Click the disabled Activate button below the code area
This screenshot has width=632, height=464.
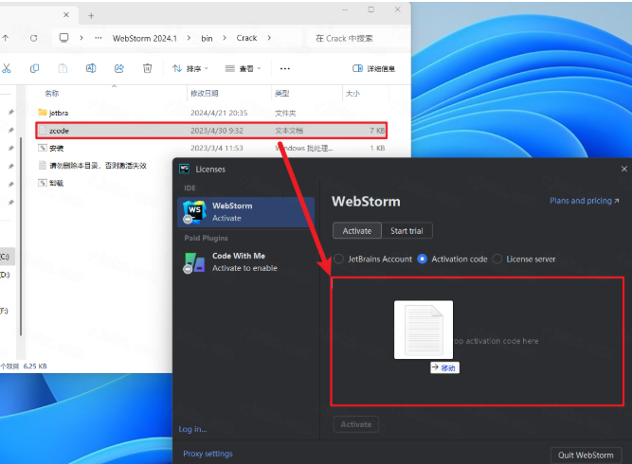coord(356,424)
